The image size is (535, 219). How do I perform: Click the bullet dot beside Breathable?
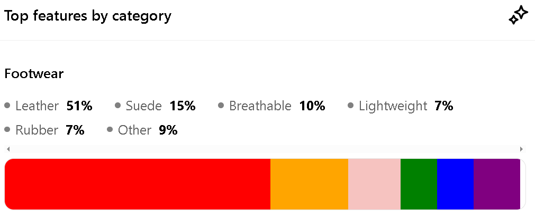point(221,106)
